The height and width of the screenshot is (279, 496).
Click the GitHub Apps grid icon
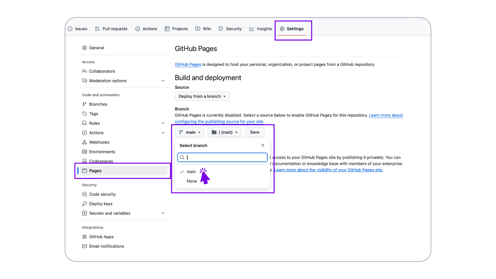(x=84, y=237)
